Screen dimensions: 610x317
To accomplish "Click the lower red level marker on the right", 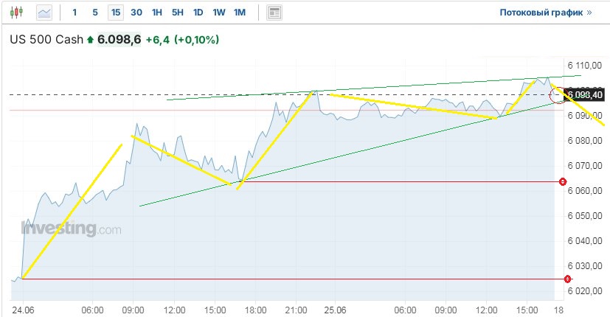I will [x=567, y=279].
